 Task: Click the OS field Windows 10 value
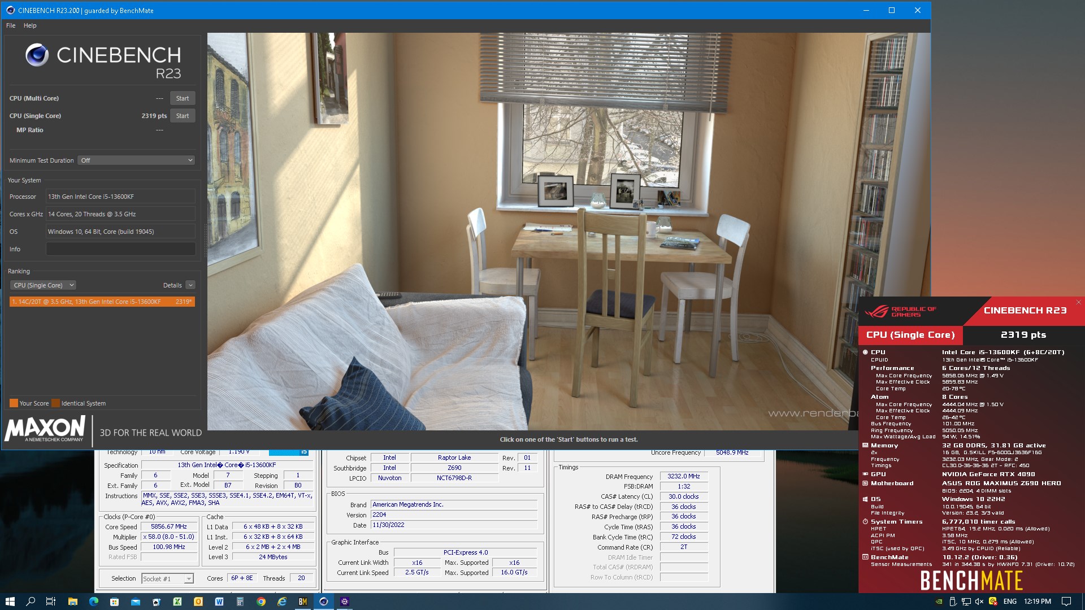tap(120, 232)
